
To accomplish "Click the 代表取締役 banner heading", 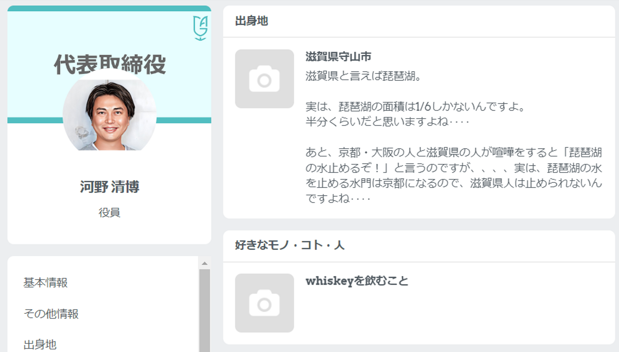I will click(110, 64).
